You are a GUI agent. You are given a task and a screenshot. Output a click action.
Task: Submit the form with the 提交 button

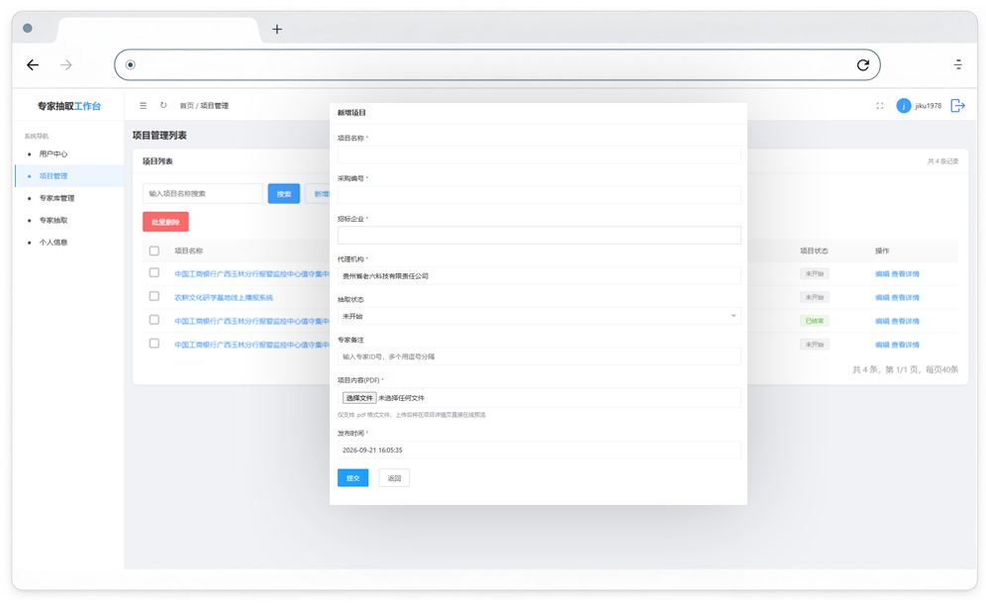352,478
